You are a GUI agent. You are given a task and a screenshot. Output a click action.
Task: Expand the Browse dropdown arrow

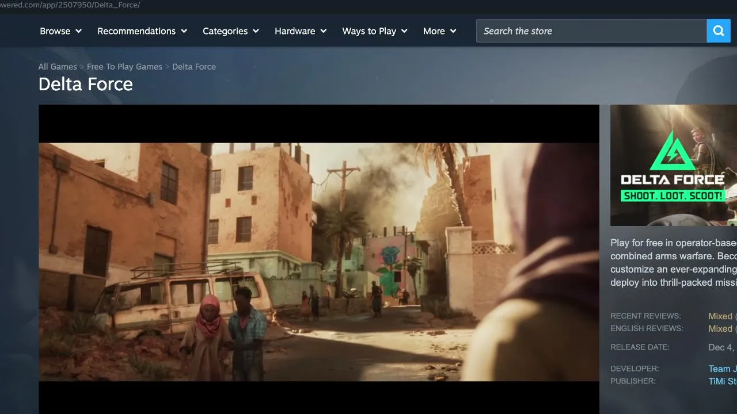click(x=78, y=31)
